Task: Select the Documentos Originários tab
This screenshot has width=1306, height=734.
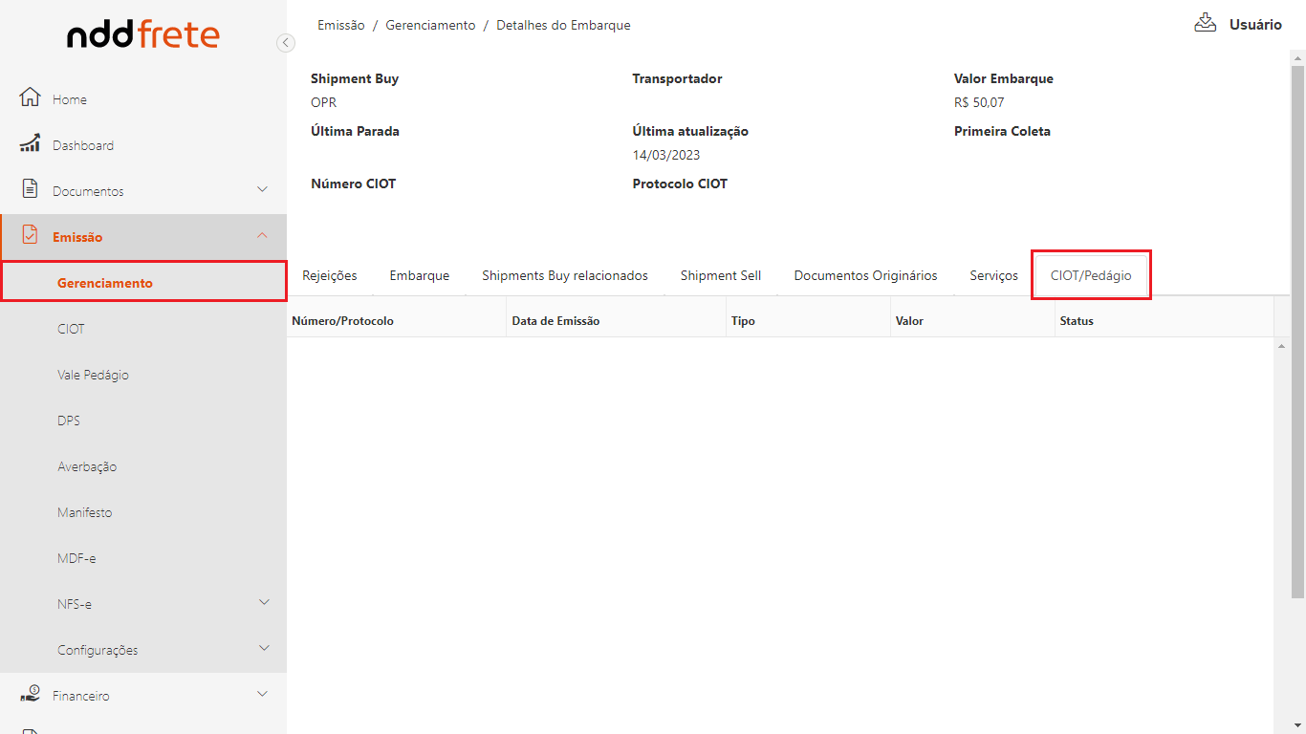Action: [x=865, y=275]
